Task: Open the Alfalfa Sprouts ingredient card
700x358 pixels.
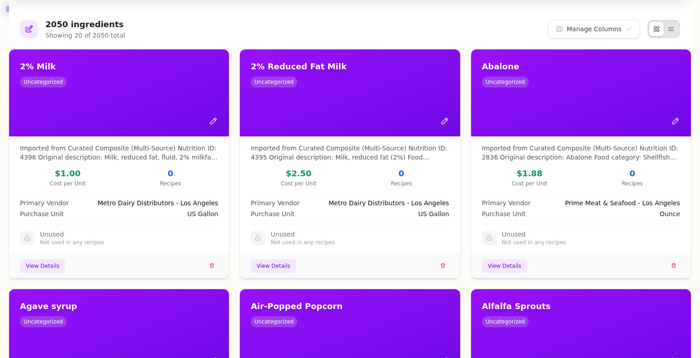Action: 516,306
